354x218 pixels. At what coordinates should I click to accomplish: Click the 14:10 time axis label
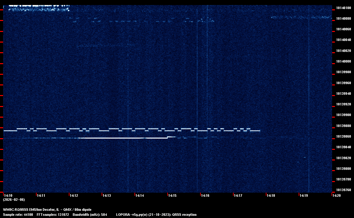click(x=8, y=195)
